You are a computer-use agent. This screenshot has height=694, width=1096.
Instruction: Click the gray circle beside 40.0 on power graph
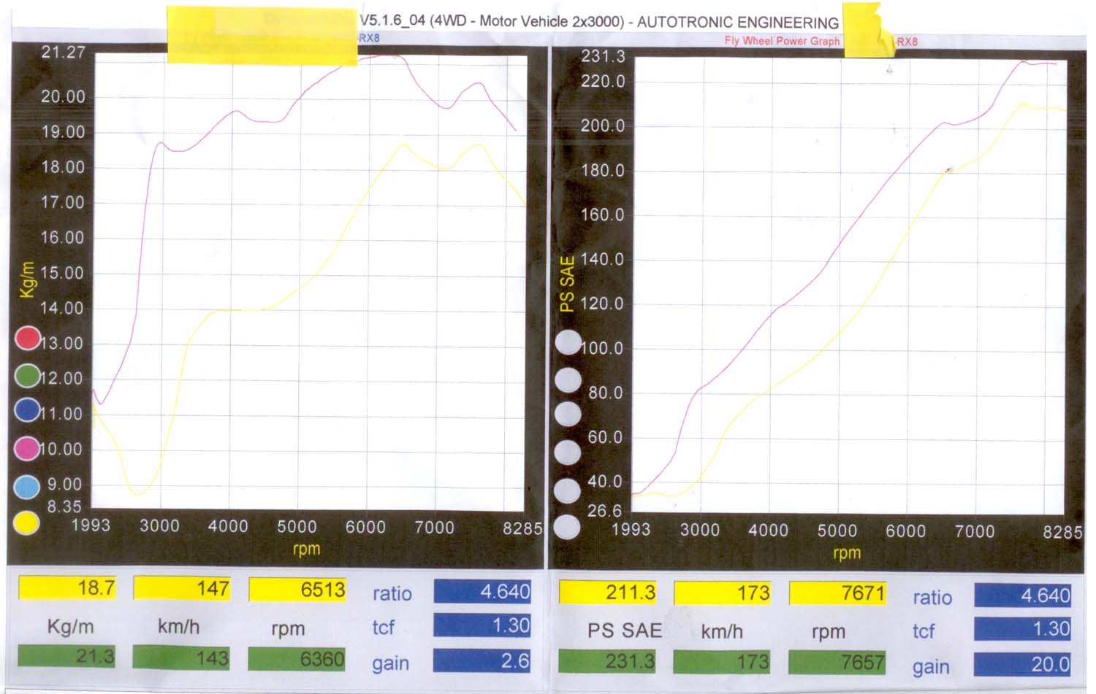(x=567, y=490)
